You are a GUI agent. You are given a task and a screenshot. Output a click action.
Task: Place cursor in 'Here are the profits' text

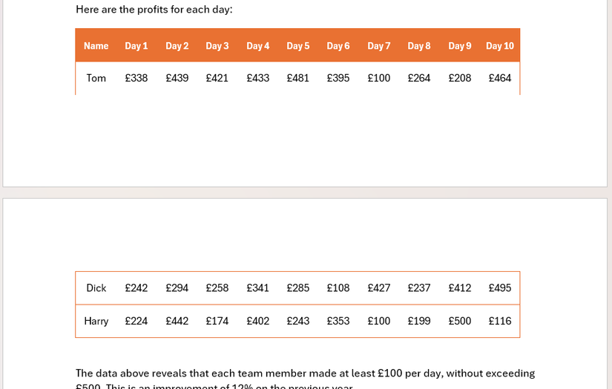click(x=154, y=10)
